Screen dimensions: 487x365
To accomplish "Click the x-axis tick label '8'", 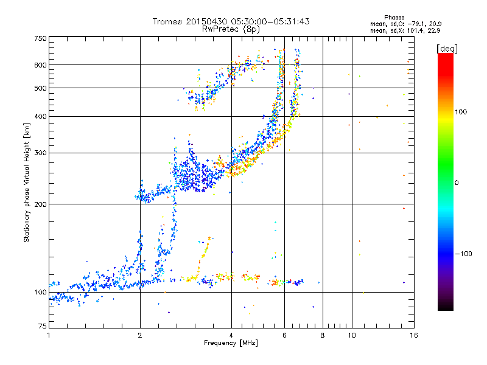I will pos(323,335).
